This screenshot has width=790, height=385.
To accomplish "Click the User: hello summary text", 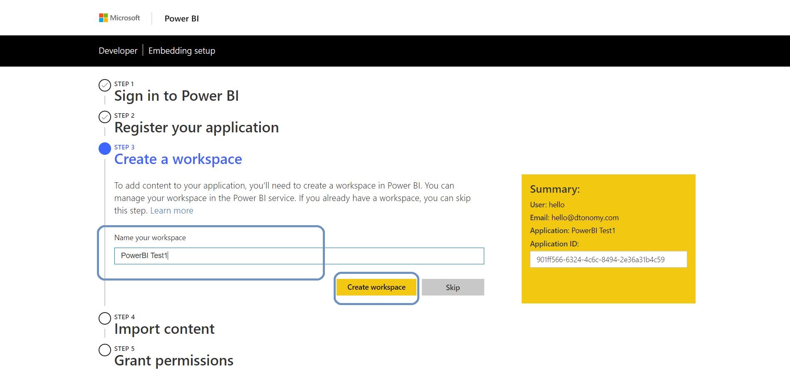I will [547, 205].
